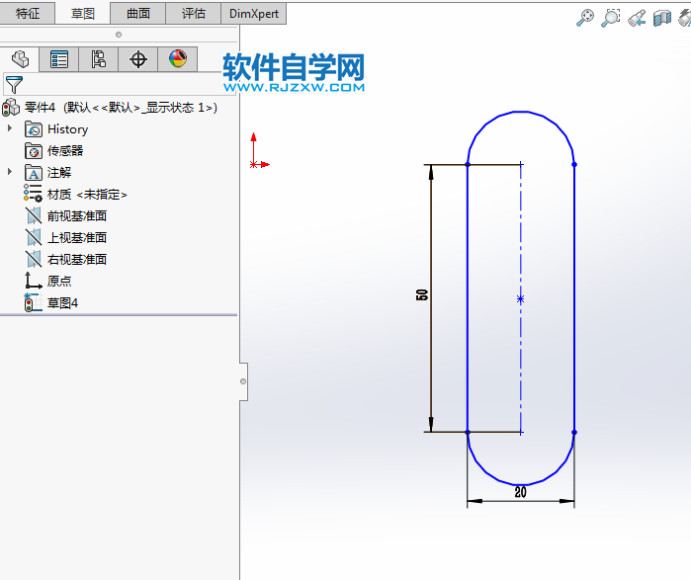The image size is (691, 580).
Task: Select History in the feature tree
Action: pyautogui.click(x=67, y=129)
